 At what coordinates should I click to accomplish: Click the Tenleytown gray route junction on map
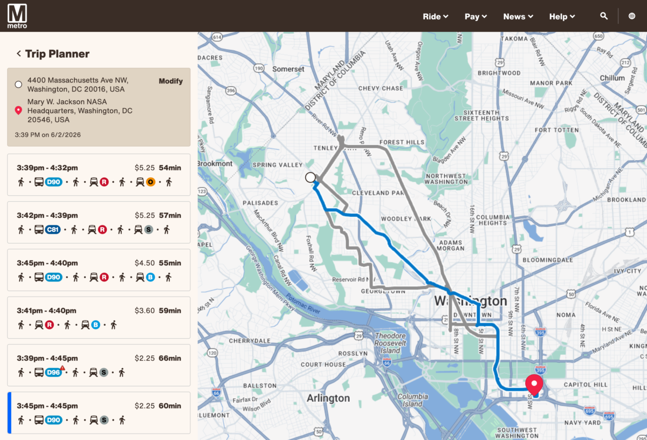click(x=341, y=143)
